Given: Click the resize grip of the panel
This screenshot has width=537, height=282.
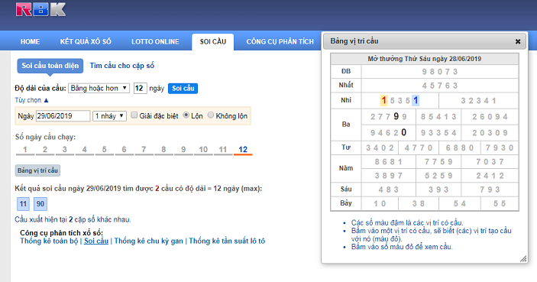Looking at the screenshot, I should click(x=523, y=259).
